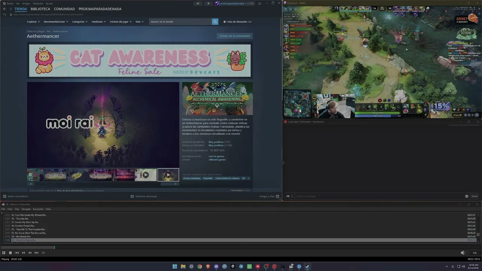Mute music player via speaker icon

pos(463,253)
